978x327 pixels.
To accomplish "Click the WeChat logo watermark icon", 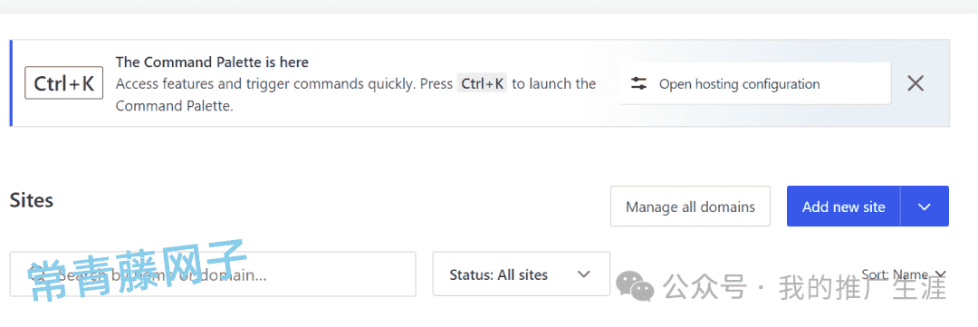I will tap(635, 286).
